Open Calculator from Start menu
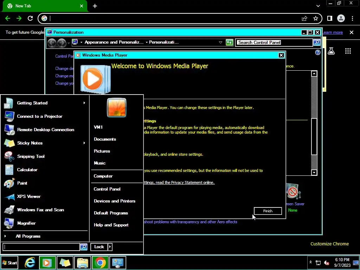 (45, 170)
